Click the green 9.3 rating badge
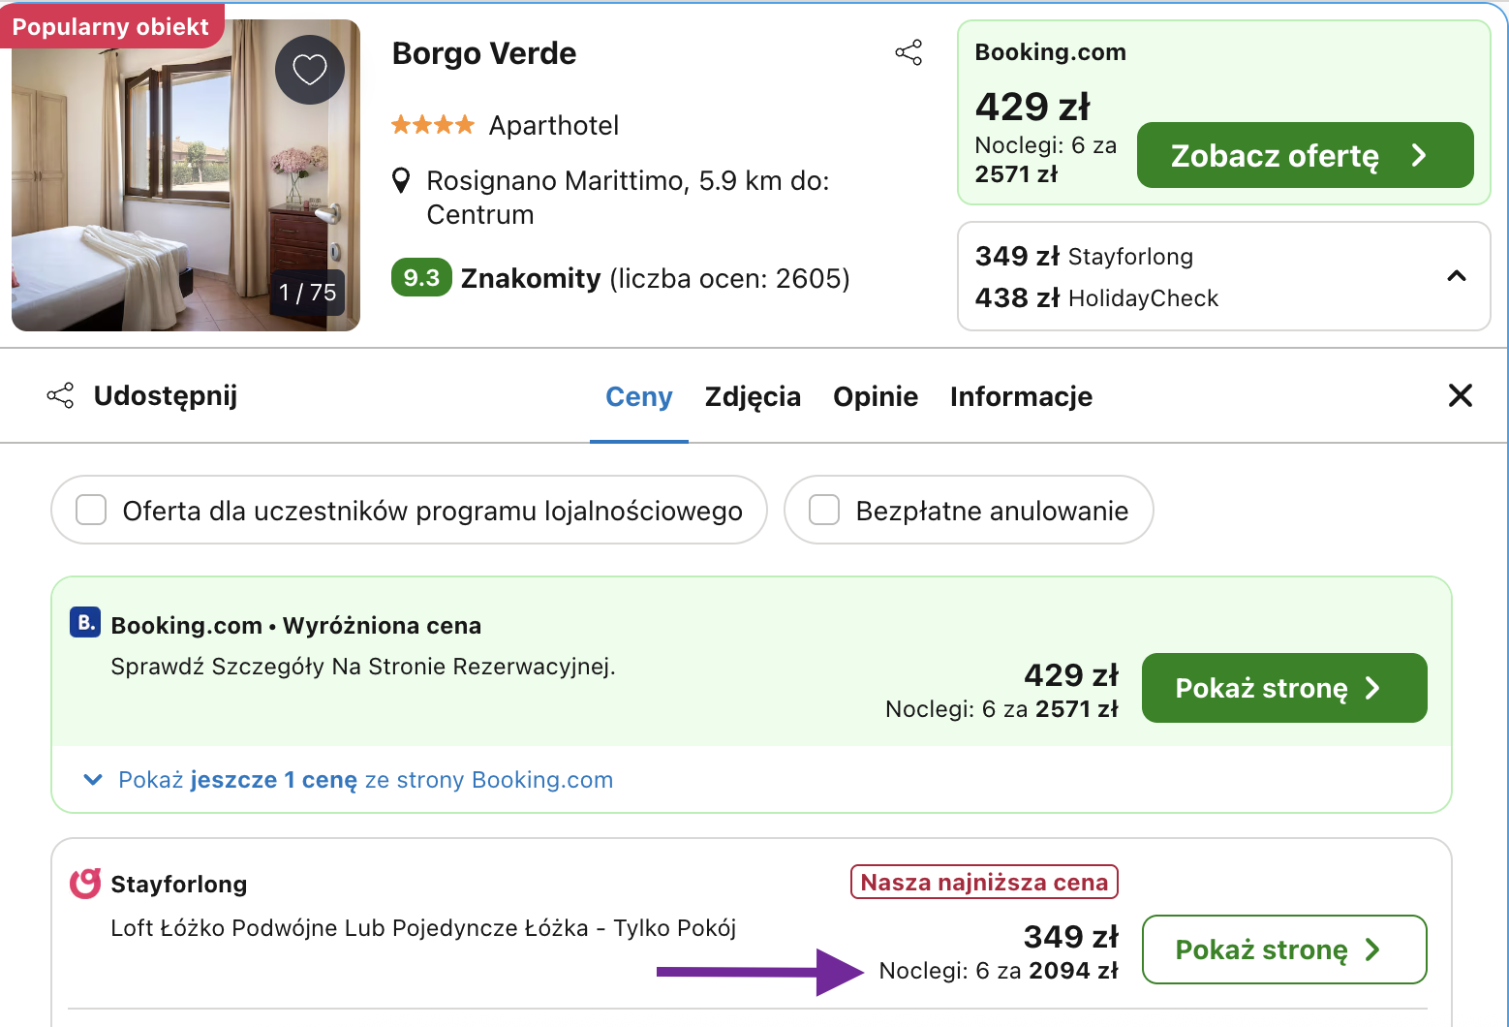The width and height of the screenshot is (1509, 1027). tap(421, 277)
